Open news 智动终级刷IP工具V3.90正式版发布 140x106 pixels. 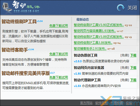(99, 25)
